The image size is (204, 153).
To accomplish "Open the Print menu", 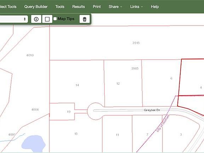I will (x=97, y=7).
